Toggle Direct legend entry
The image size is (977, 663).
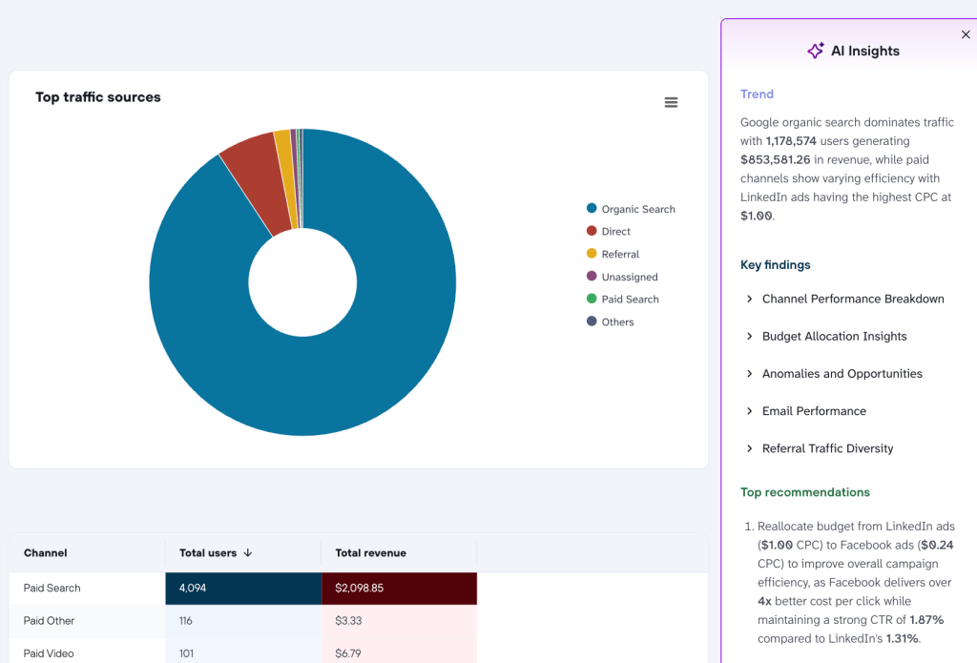tap(608, 231)
